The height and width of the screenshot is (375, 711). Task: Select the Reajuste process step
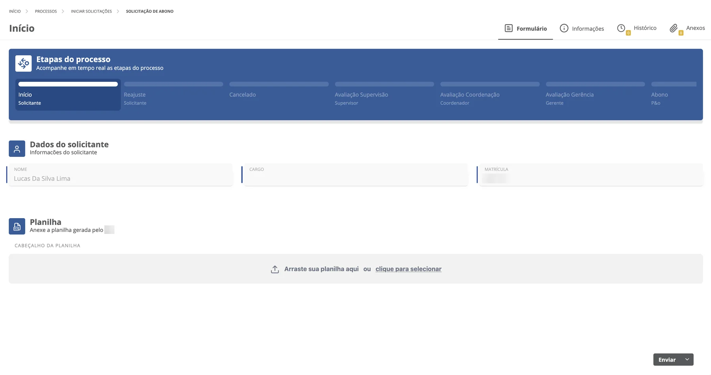pyautogui.click(x=173, y=95)
